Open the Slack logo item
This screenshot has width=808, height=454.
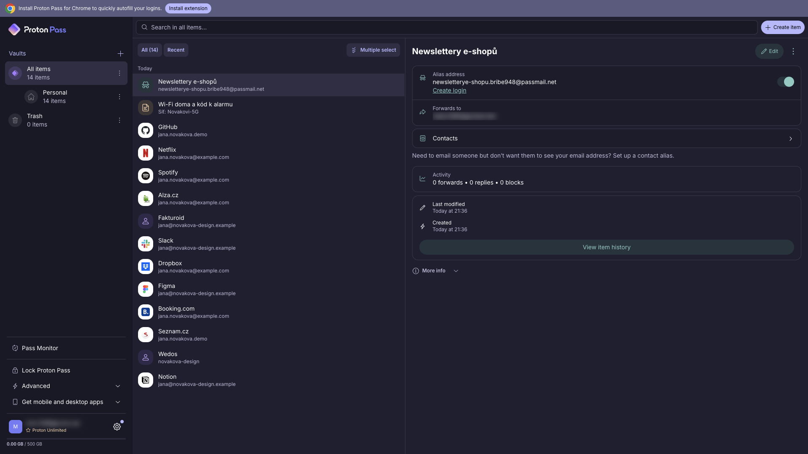click(x=146, y=244)
